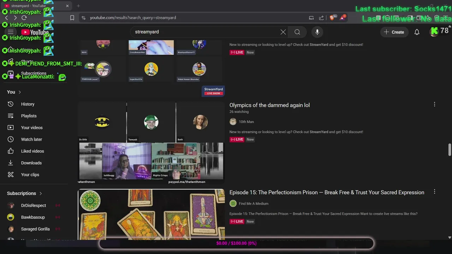
Task: Open Downloads in the sidebar
Action: 31,163
